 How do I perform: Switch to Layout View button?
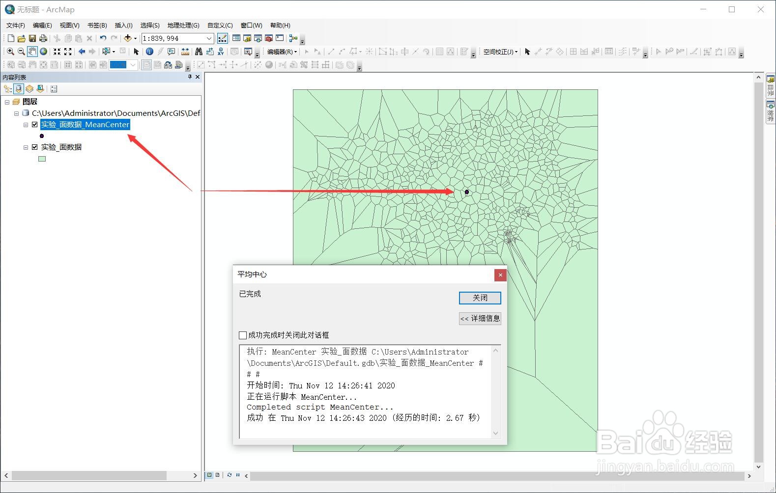(217, 475)
